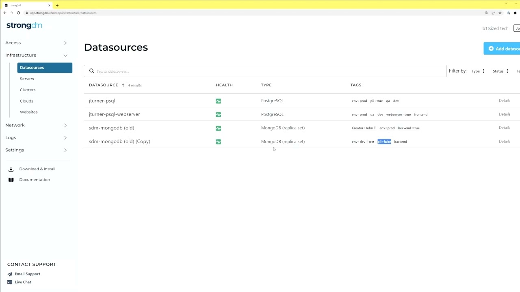The image size is (520, 292).
Task: Click the search magnifier icon in datasources field
Action: coord(92,71)
